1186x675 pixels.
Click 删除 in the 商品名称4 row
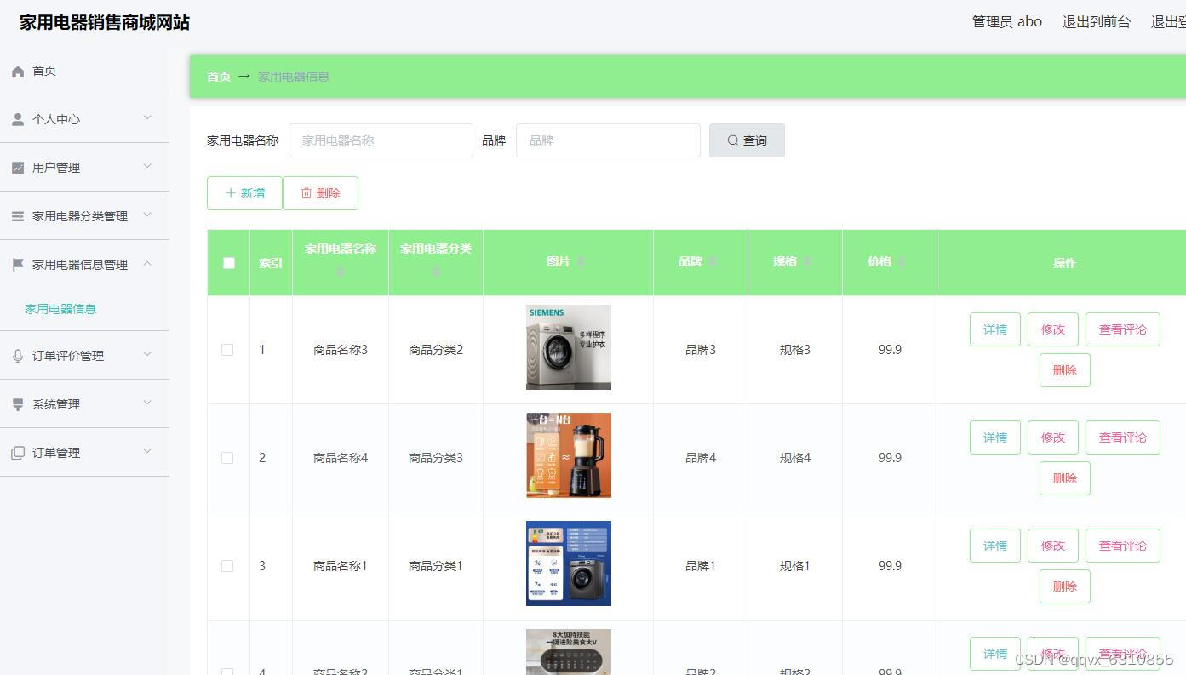(x=1065, y=478)
